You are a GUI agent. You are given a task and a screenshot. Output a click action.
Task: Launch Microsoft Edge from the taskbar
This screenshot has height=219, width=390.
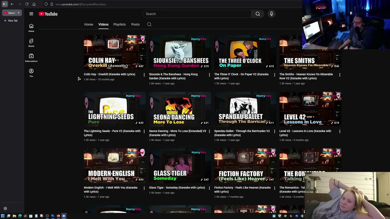pos(20,216)
